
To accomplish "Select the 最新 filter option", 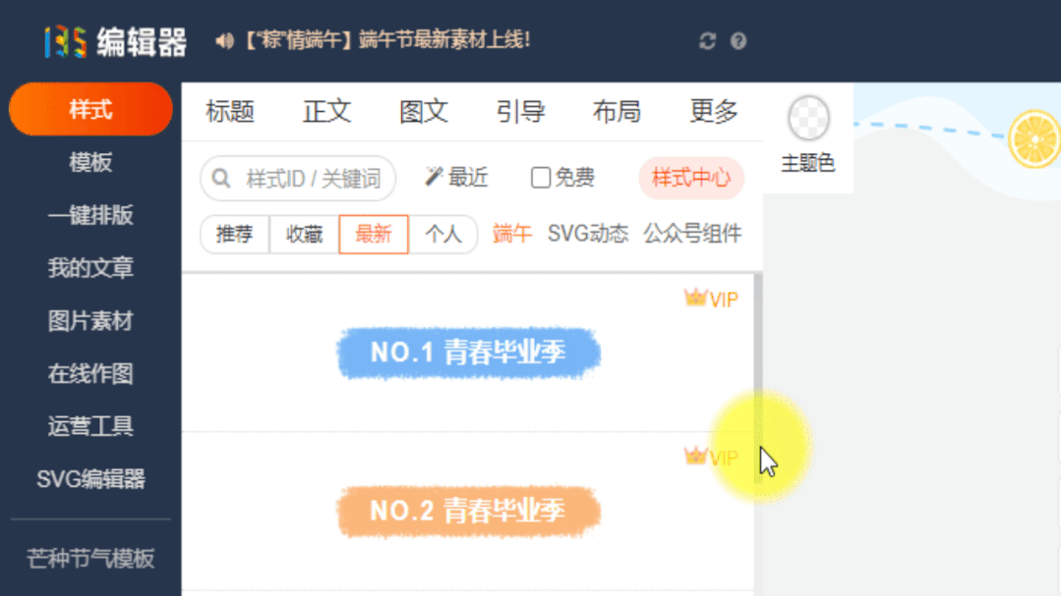I will [374, 235].
